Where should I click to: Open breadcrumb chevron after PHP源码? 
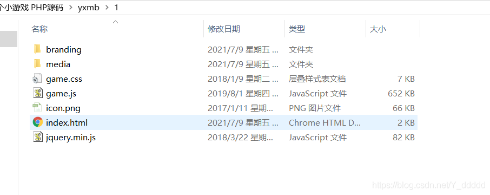pos(71,7)
